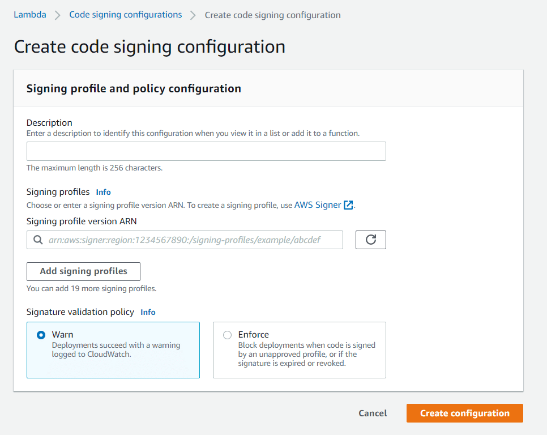Viewport: 547px width, 435px height.
Task: Click Create configuration button
Action: click(465, 413)
